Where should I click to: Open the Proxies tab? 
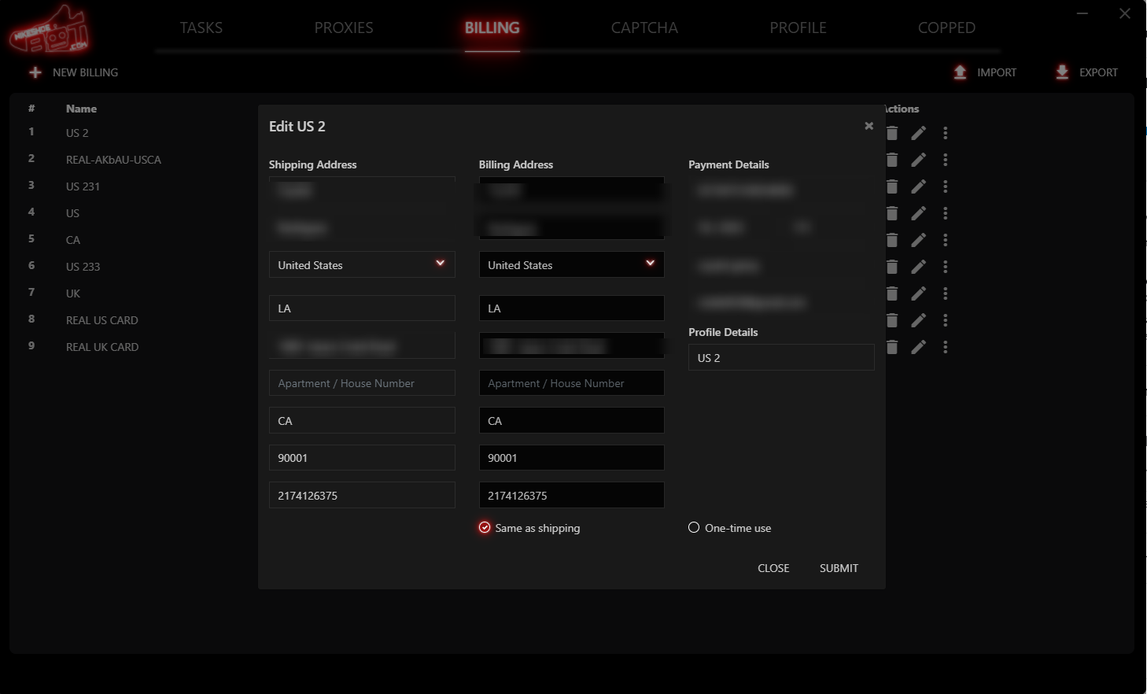(x=344, y=28)
